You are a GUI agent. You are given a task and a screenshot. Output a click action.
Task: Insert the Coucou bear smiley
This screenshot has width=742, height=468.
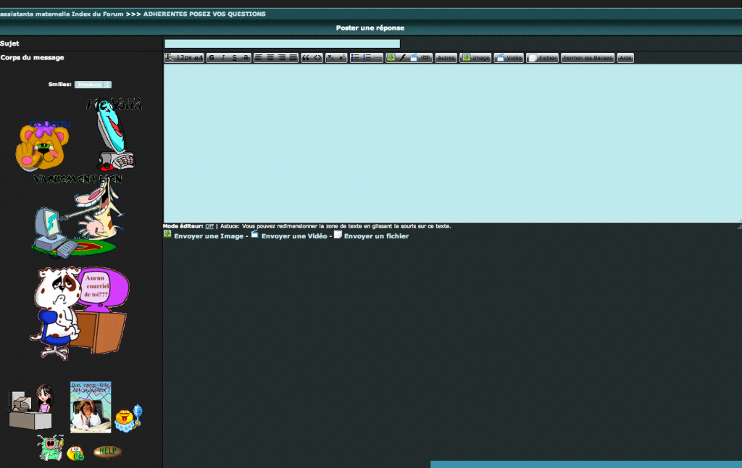(43, 146)
